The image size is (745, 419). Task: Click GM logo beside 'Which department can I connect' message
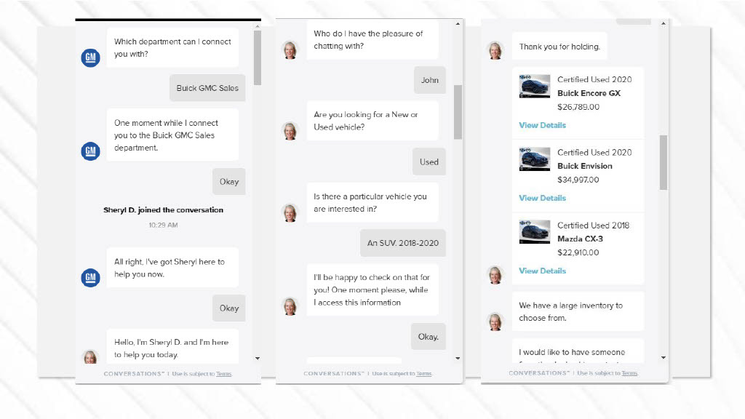coord(90,58)
